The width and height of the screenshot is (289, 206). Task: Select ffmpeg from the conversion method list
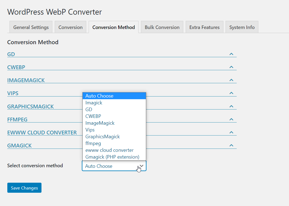(x=93, y=143)
